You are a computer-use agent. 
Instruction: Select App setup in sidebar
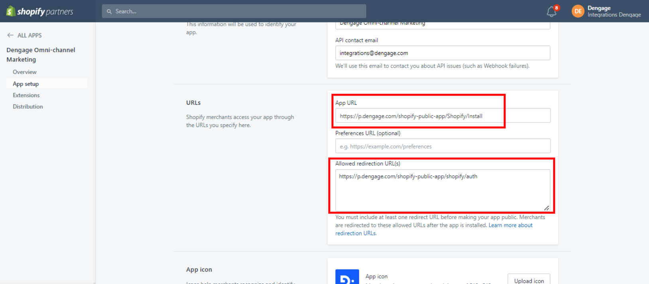26,84
